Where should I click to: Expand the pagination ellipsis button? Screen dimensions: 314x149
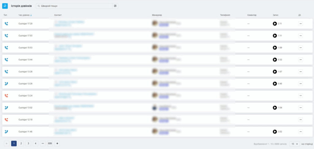[x=43, y=143]
